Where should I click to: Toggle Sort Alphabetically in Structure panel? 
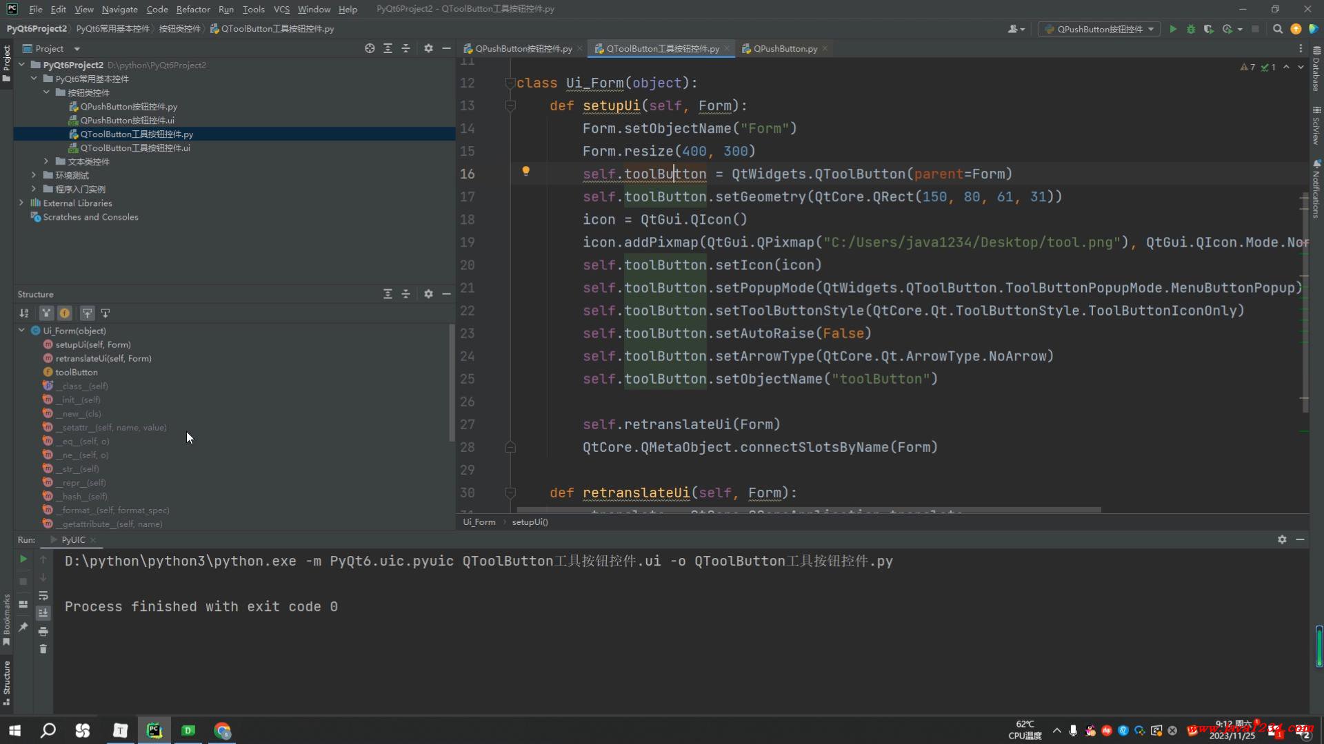tap(24, 313)
